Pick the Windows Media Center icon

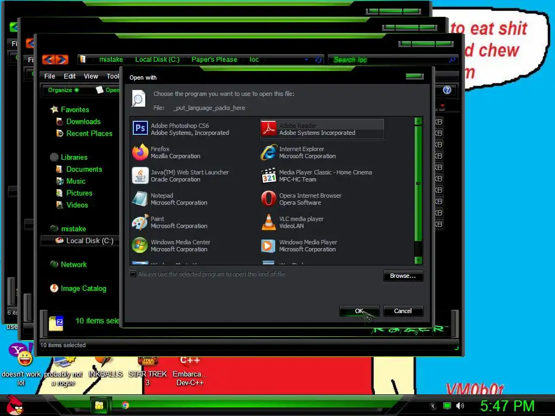coord(140,245)
